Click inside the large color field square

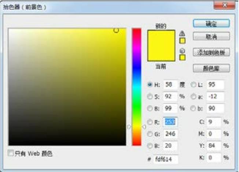point(67,87)
